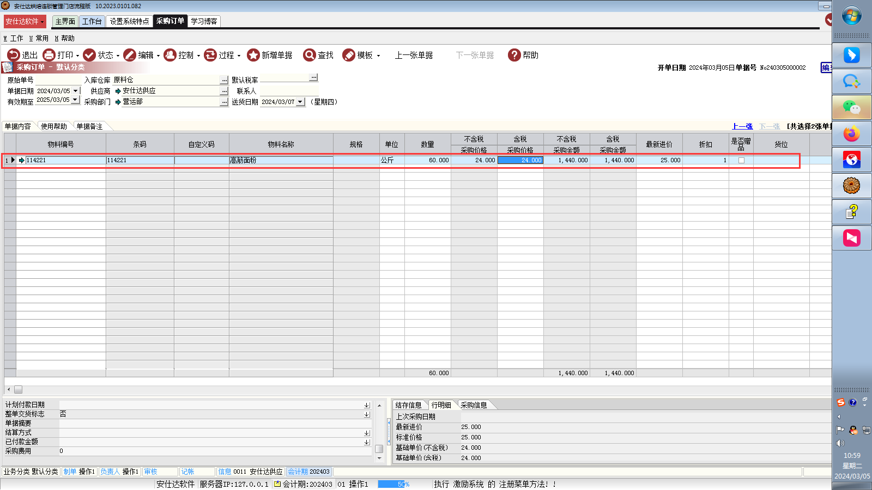Open the 送货日期 date dropdown
This screenshot has height=490, width=872.
pyautogui.click(x=300, y=102)
